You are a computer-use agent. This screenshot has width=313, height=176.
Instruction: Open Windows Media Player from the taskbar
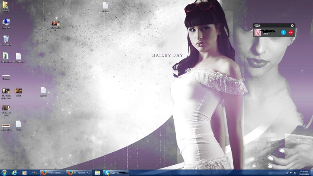[x=24, y=173]
